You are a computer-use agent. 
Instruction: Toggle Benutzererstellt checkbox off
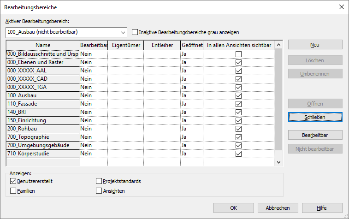tap(13, 181)
